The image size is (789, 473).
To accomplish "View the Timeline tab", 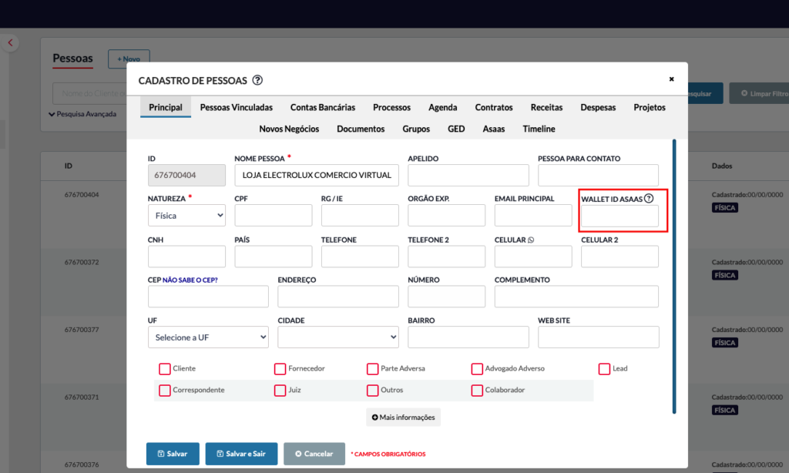I will point(539,129).
